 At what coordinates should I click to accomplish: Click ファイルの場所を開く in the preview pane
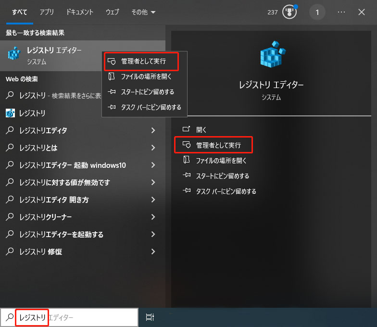pos(221,161)
